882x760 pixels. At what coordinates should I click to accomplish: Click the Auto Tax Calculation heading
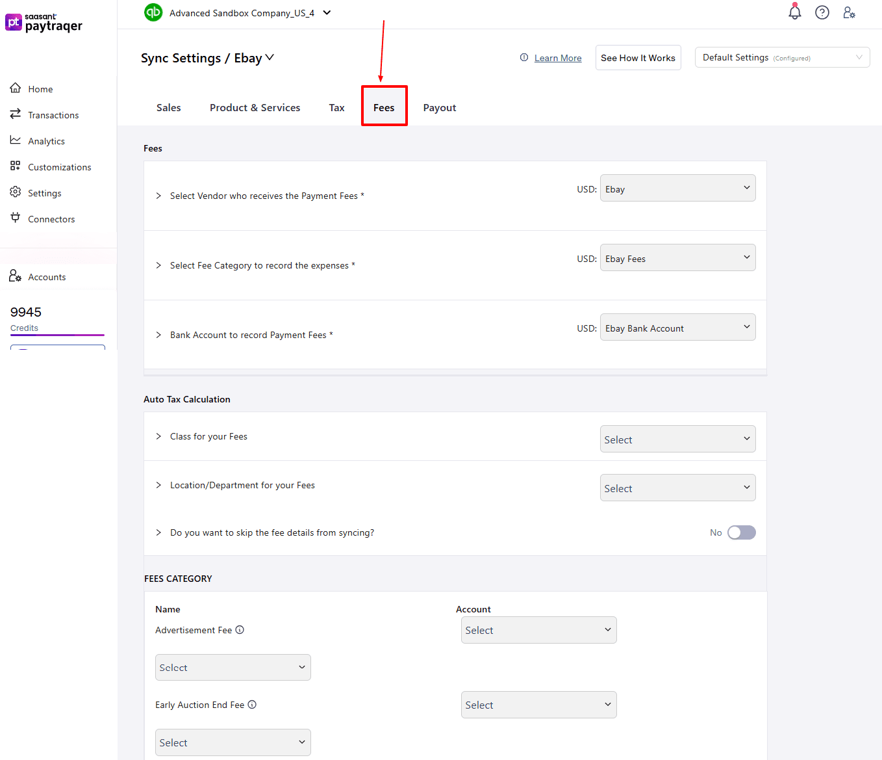click(x=187, y=399)
